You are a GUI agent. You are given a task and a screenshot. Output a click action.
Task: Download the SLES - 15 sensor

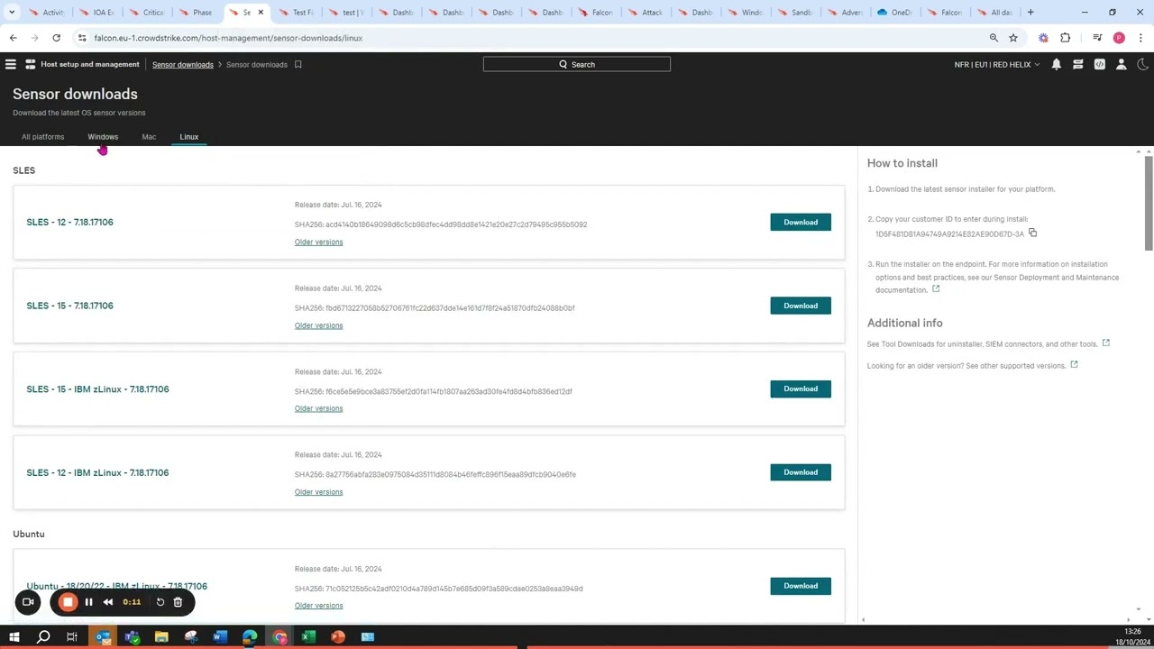tap(801, 306)
